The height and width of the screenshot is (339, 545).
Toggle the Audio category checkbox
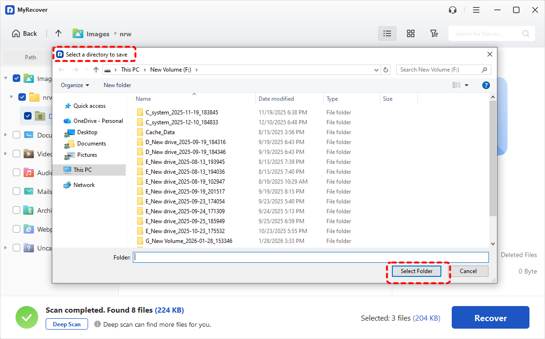[x=16, y=173]
